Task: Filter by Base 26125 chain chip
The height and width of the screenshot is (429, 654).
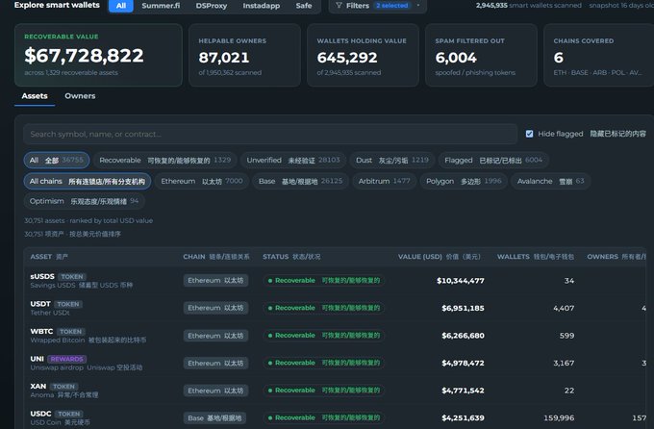Action: click(x=300, y=181)
